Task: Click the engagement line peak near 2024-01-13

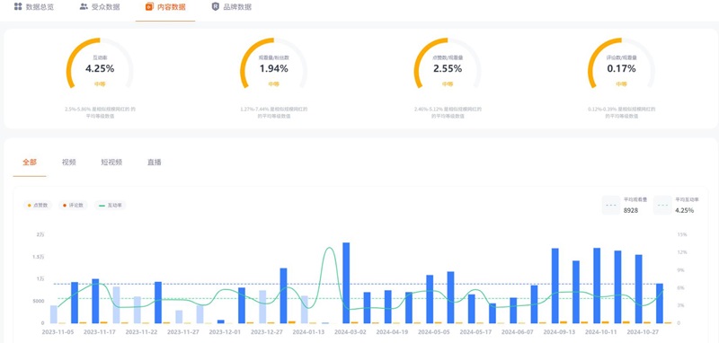Action: (329, 248)
